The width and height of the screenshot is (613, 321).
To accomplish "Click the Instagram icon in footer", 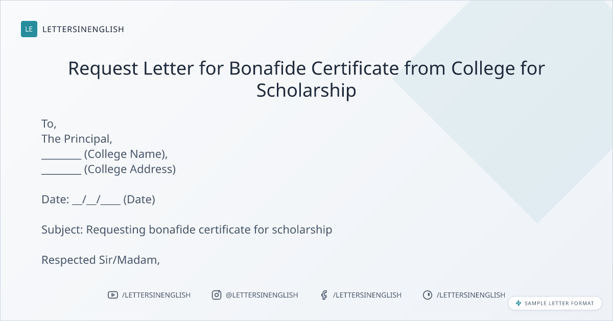I will tap(217, 295).
